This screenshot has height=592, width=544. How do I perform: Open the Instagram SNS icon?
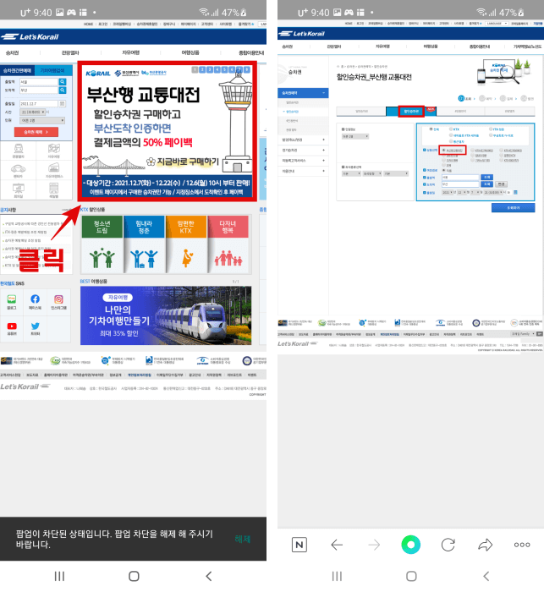(58, 299)
